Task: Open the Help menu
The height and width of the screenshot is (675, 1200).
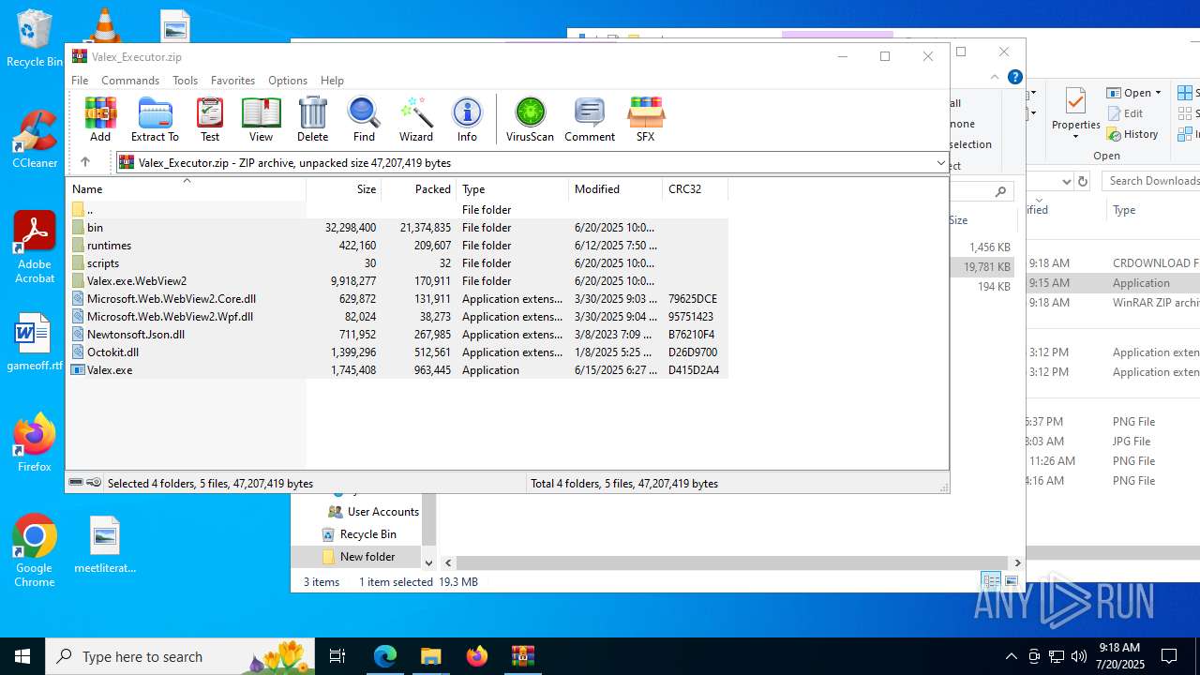Action: (x=332, y=81)
